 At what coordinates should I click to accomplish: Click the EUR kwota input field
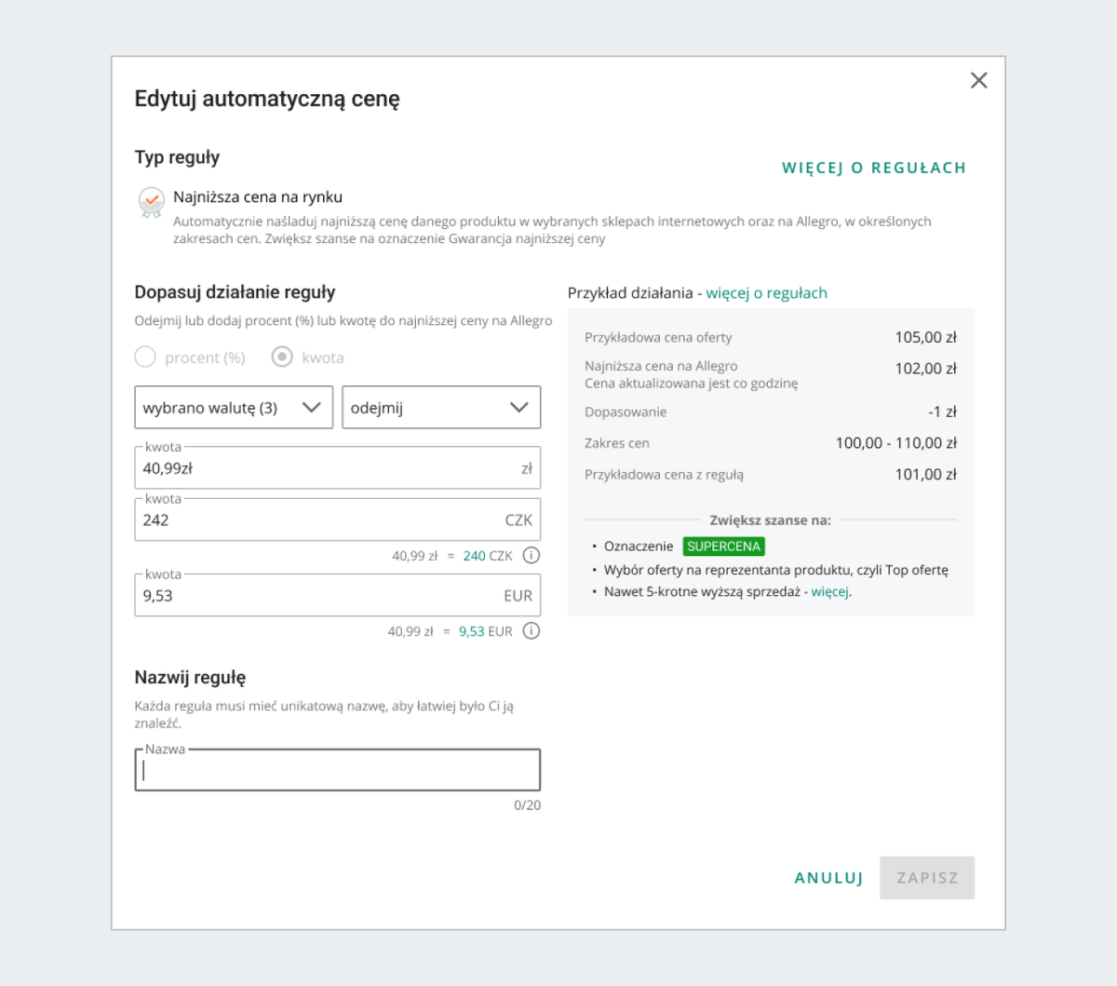click(x=338, y=596)
